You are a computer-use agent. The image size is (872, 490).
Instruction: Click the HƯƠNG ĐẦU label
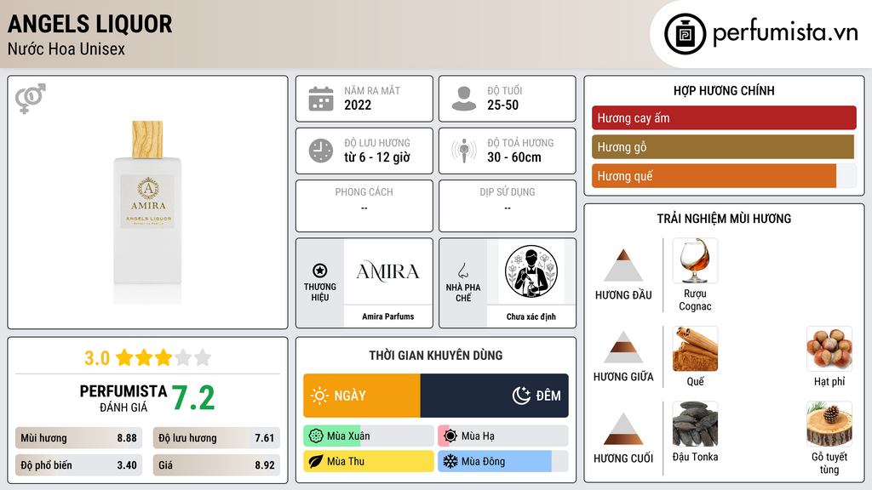(x=623, y=295)
